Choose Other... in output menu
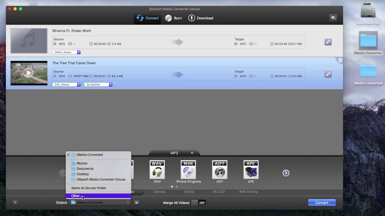This screenshot has width=385, height=216. (x=98, y=196)
